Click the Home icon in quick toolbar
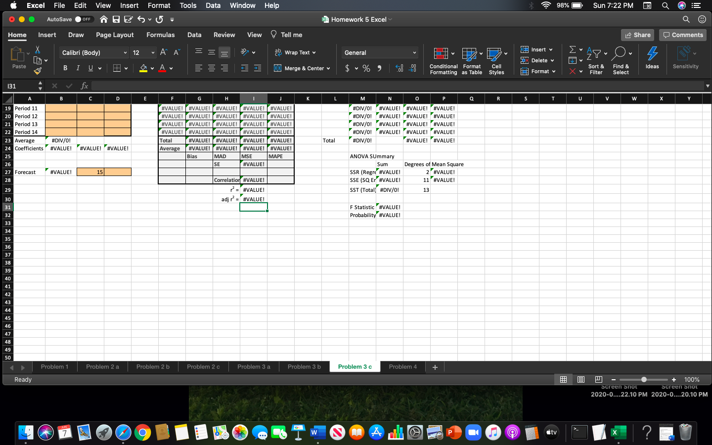 click(104, 19)
